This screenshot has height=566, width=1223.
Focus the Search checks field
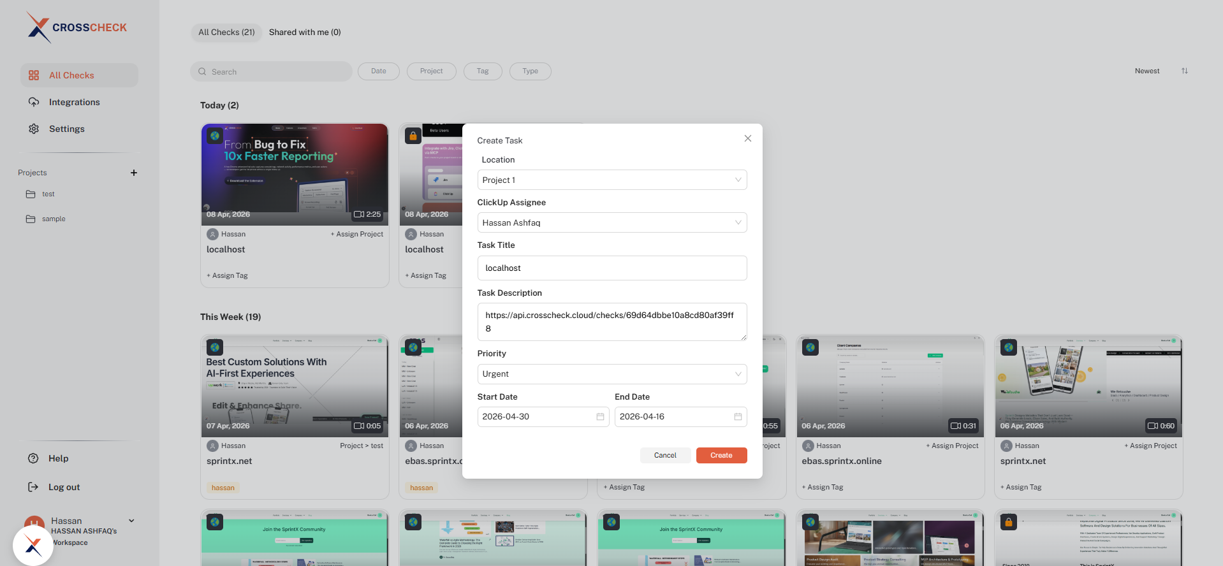pyautogui.click(x=271, y=71)
